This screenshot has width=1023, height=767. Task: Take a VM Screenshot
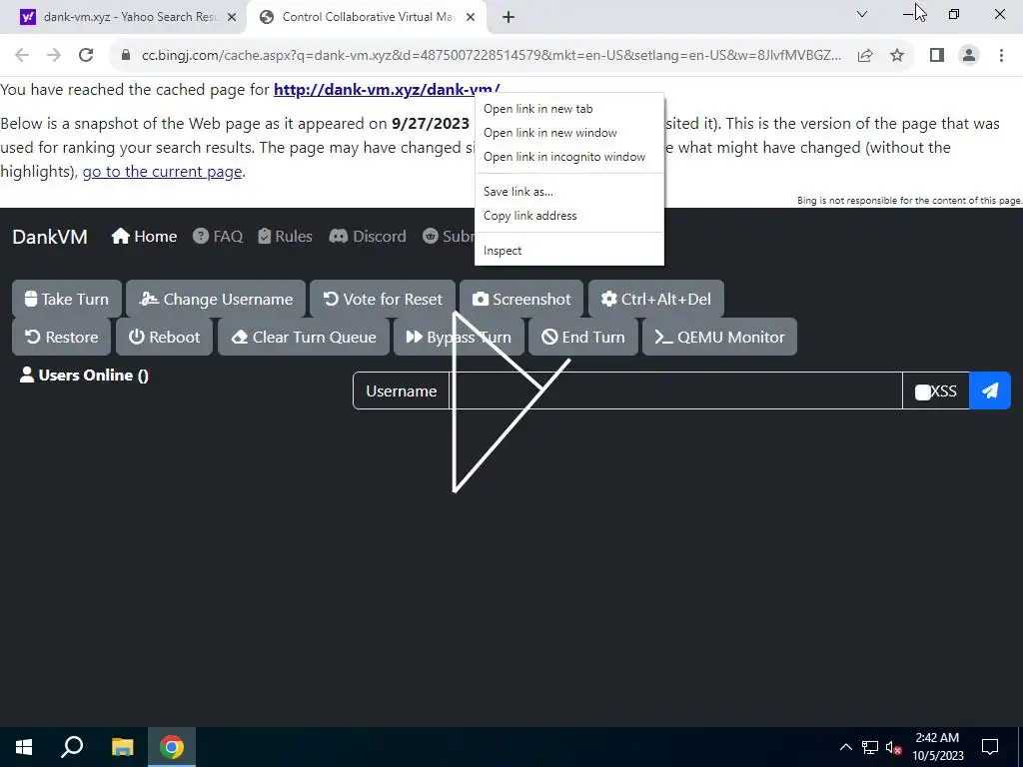[521, 299]
